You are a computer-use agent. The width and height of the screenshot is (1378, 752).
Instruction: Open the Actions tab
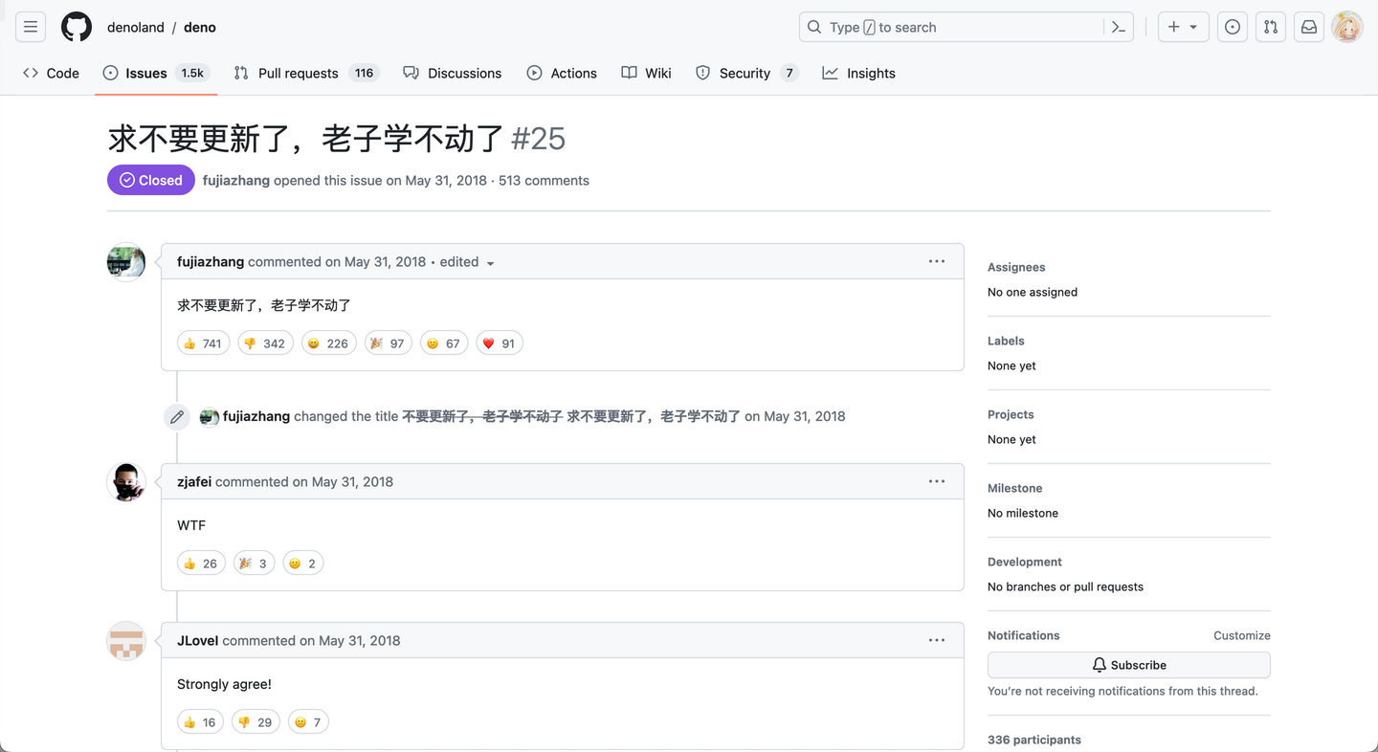[x=562, y=73]
